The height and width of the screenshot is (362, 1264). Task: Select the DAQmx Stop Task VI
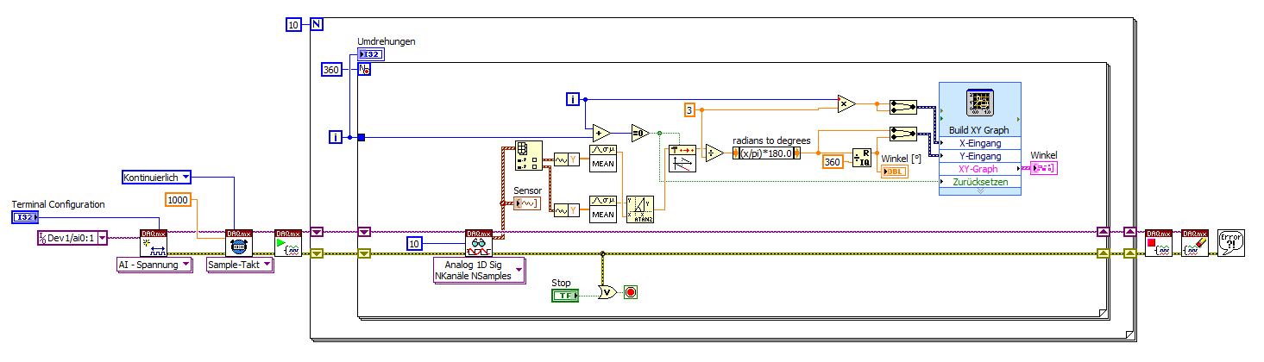[1158, 243]
